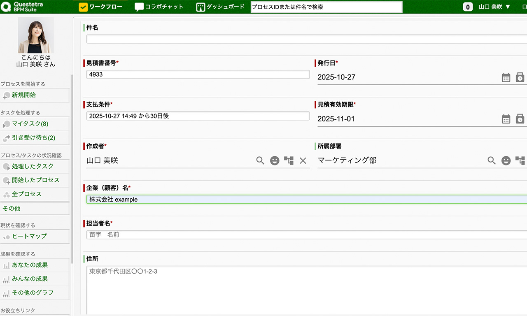
Task: Open organization tree icon for 作成者
Action: [x=289, y=160]
